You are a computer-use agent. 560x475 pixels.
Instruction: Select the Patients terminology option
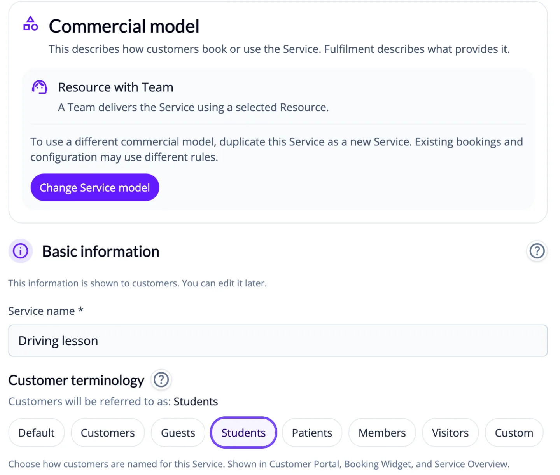click(x=312, y=433)
